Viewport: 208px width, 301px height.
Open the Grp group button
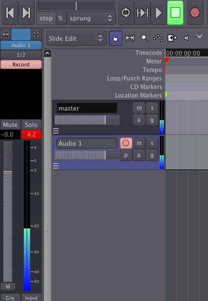click(10, 298)
